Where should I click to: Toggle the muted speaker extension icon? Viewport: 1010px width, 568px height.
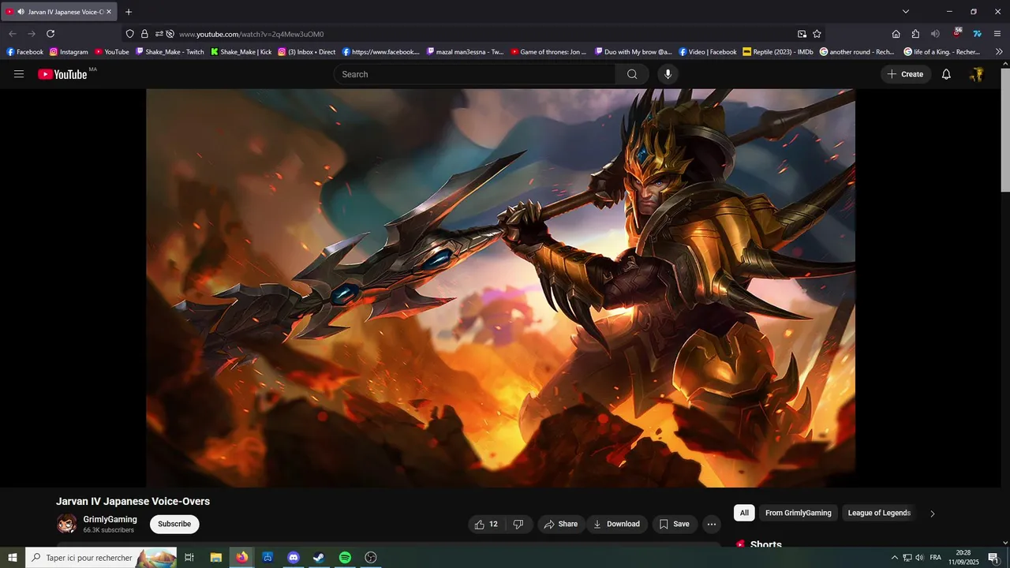(935, 34)
